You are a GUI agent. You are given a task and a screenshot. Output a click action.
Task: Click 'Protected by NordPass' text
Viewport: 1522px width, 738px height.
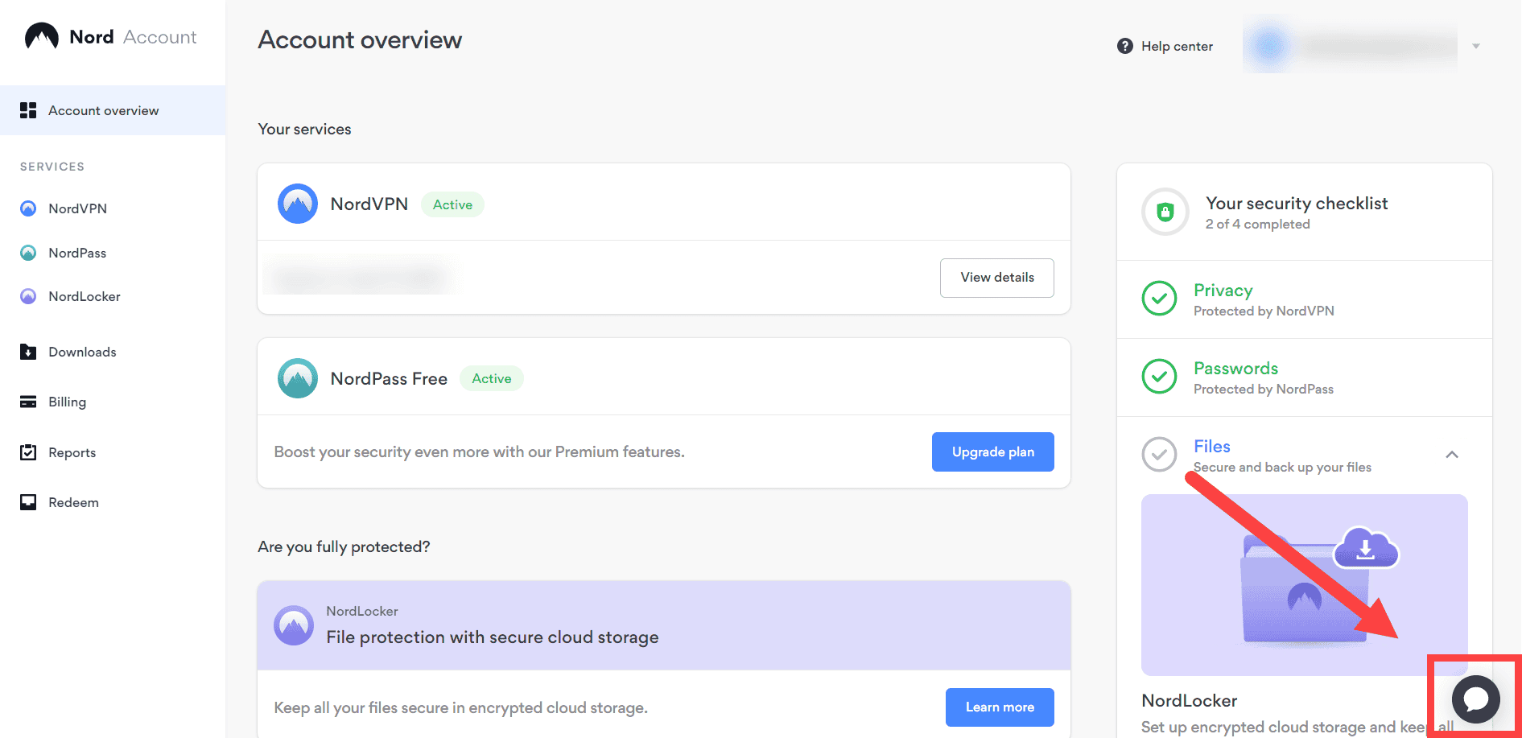click(1264, 390)
